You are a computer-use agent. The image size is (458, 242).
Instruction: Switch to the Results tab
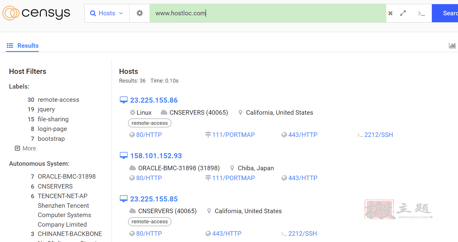click(22, 46)
